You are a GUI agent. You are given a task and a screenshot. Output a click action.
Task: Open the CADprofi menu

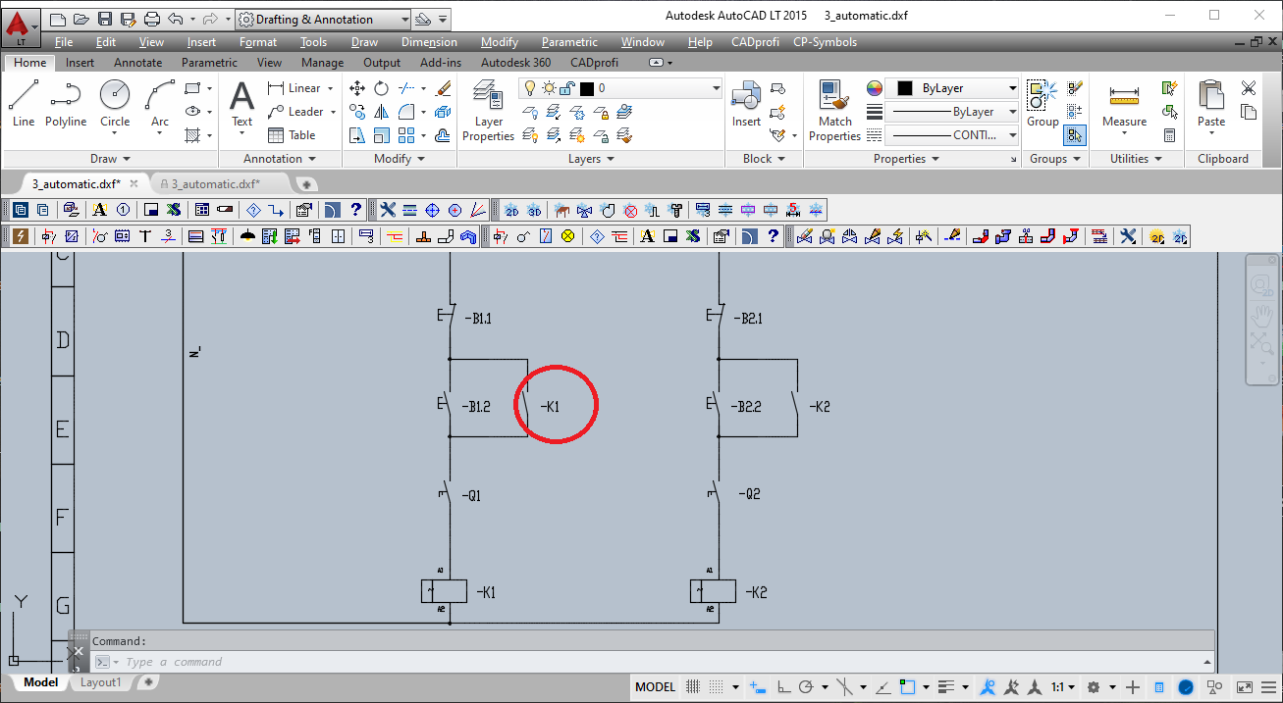tap(755, 42)
